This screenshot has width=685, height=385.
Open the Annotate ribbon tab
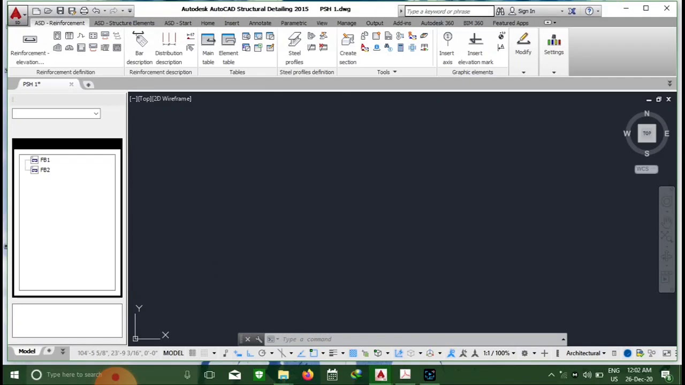point(260,23)
